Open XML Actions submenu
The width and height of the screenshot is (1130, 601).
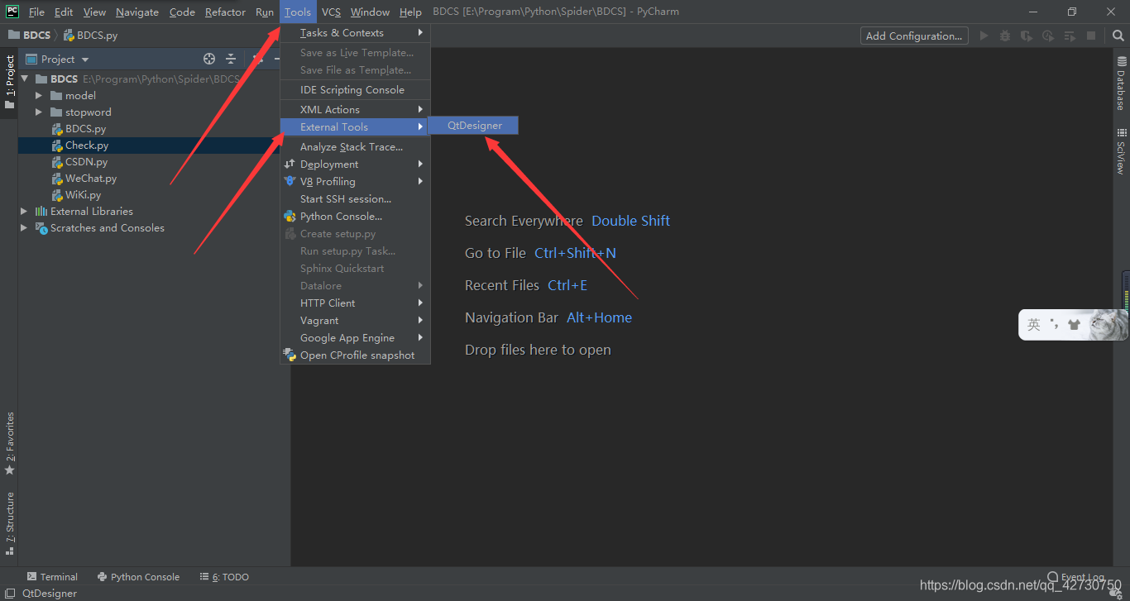[355, 110]
